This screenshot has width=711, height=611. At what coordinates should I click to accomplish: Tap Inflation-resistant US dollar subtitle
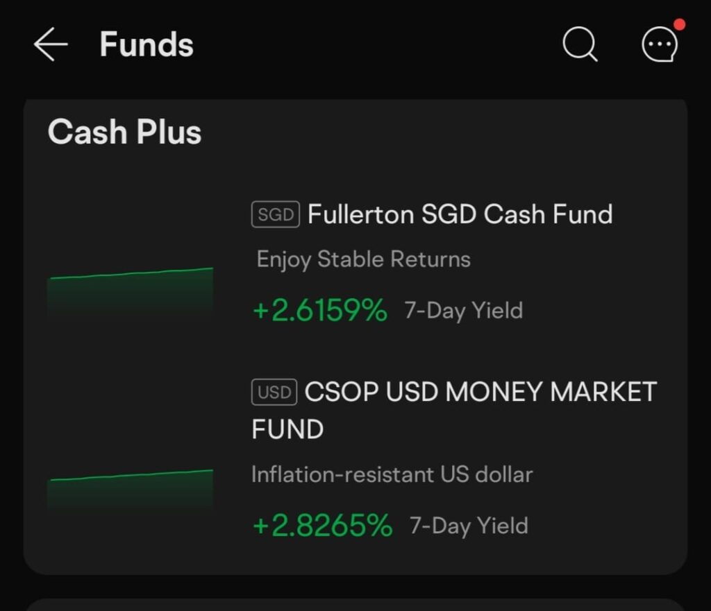tap(392, 474)
